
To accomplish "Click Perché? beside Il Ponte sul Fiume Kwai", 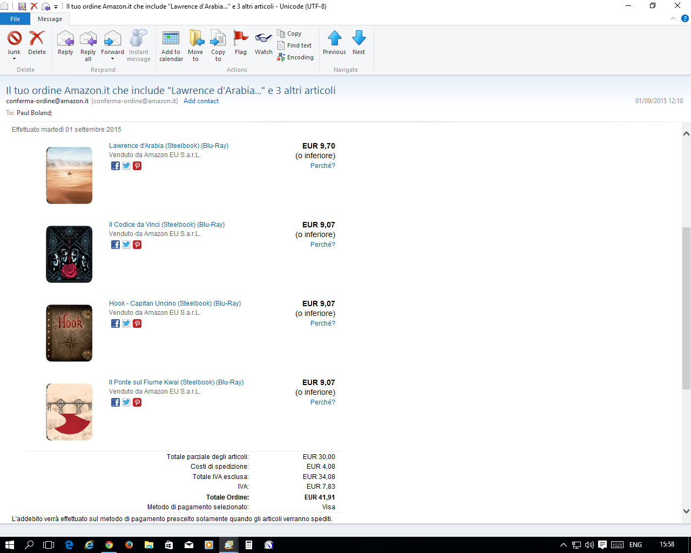I will click(323, 402).
